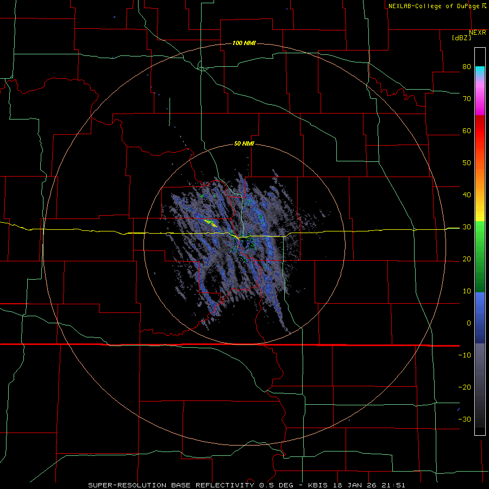Click the 18 JAN 26 date in caption
This screenshot has width=489, height=489.
355,485
